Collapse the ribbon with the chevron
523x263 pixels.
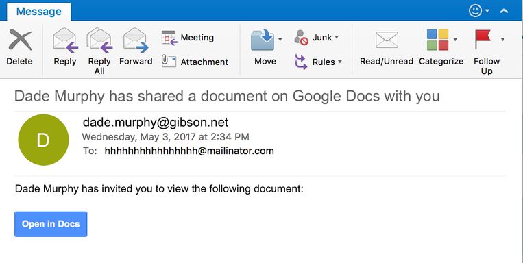coord(504,11)
